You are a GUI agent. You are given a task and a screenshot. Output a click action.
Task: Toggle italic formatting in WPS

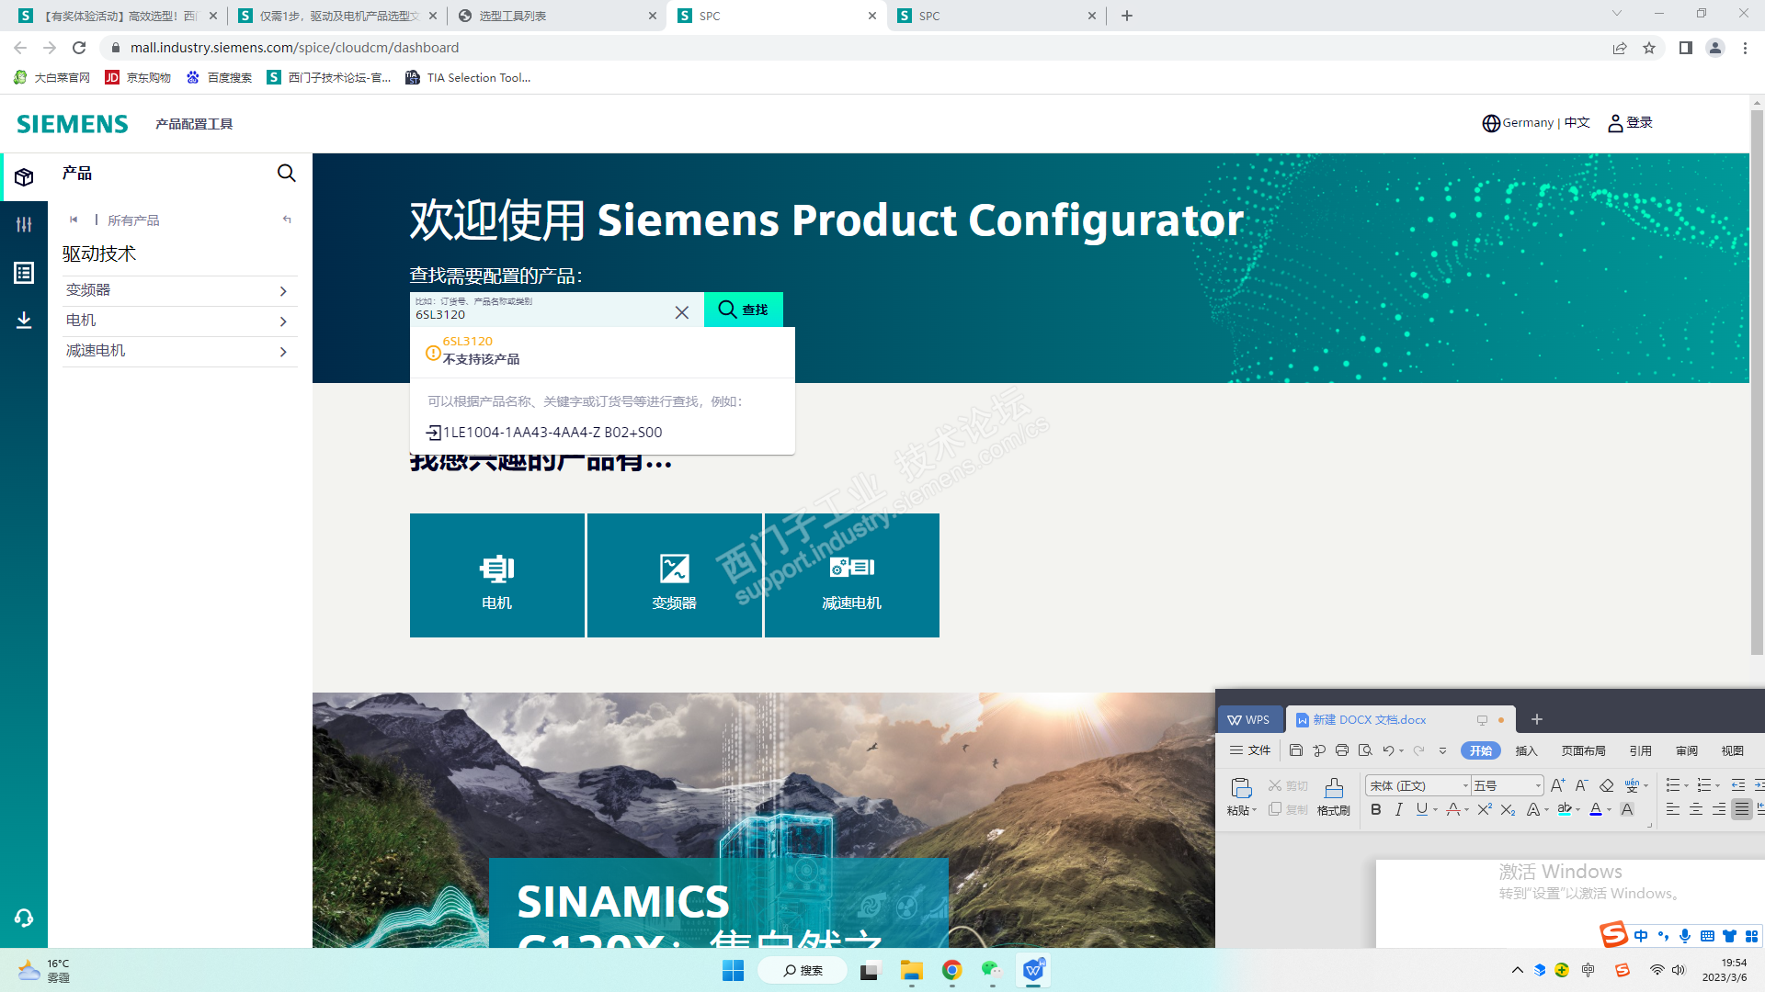coord(1398,809)
